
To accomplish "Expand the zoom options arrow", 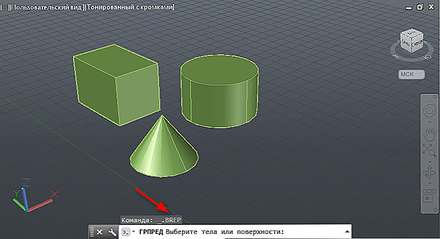I will point(429,162).
